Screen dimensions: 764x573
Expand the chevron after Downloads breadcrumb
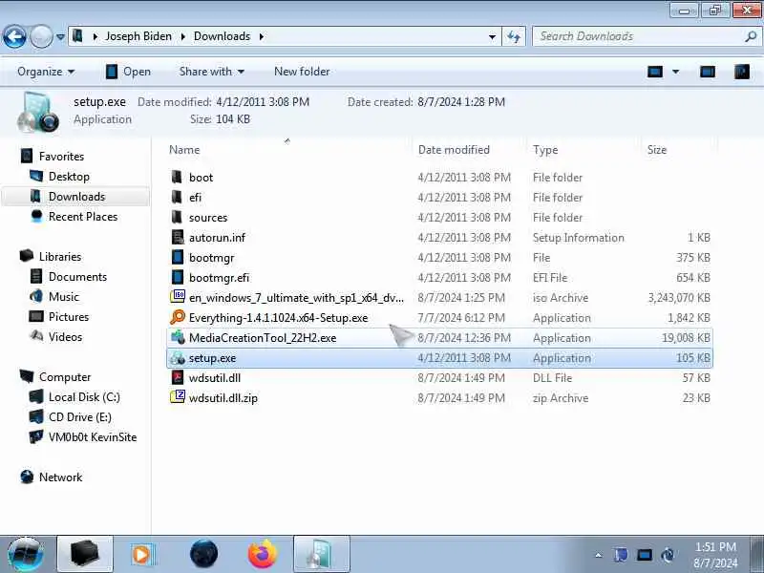pyautogui.click(x=262, y=36)
